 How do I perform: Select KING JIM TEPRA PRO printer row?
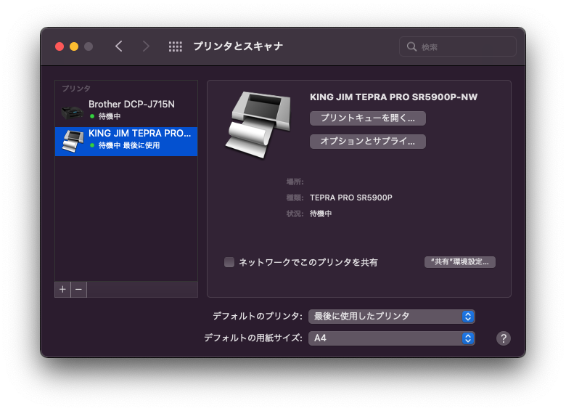(126, 141)
